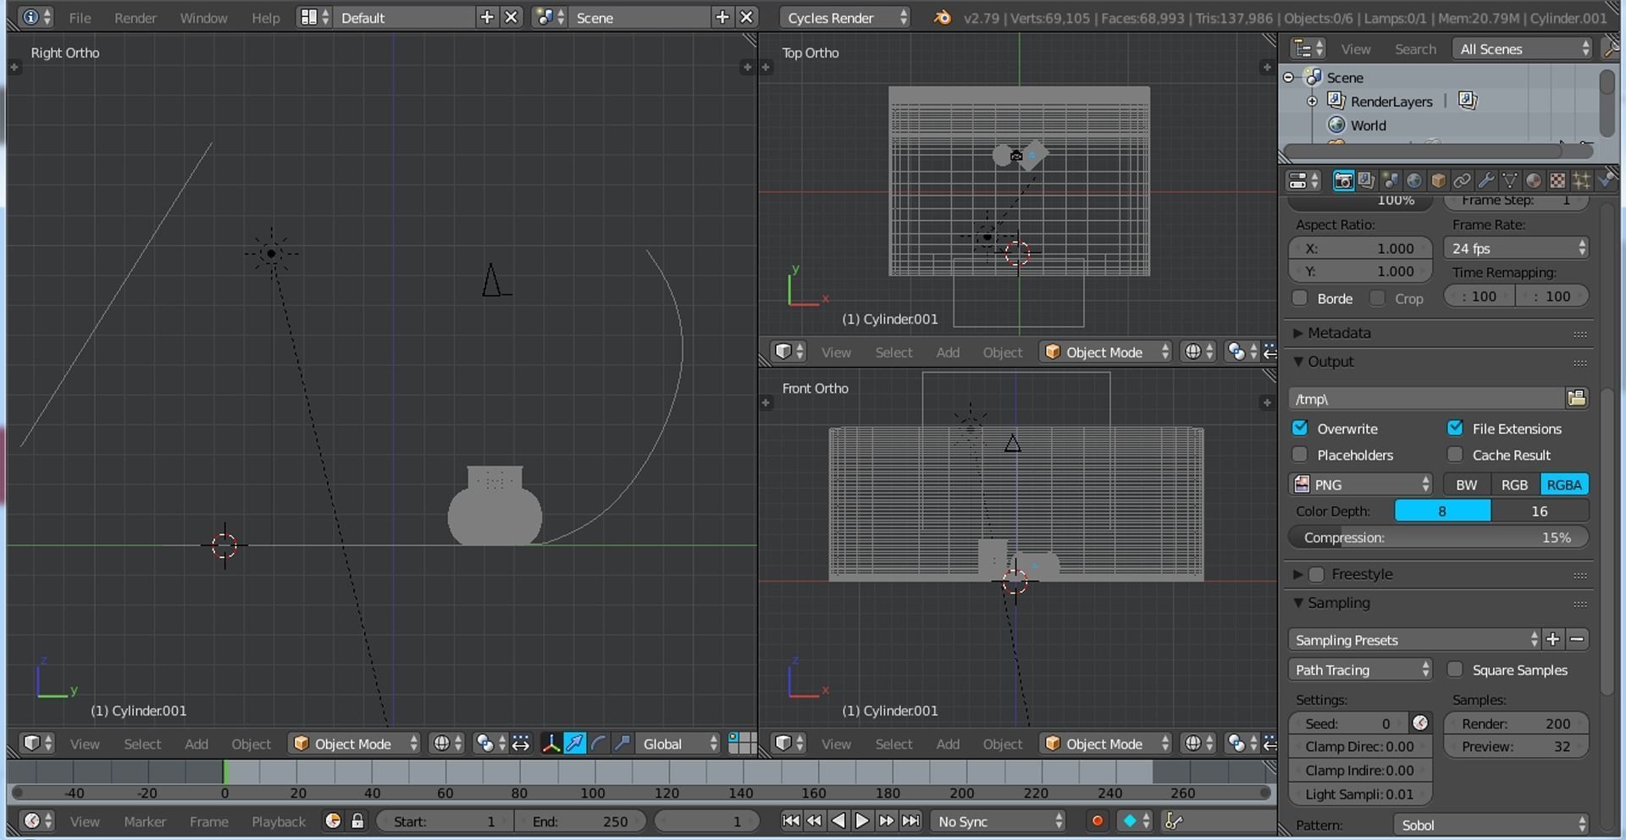Set color depth to 16
This screenshot has height=840, width=1626.
pyautogui.click(x=1540, y=511)
